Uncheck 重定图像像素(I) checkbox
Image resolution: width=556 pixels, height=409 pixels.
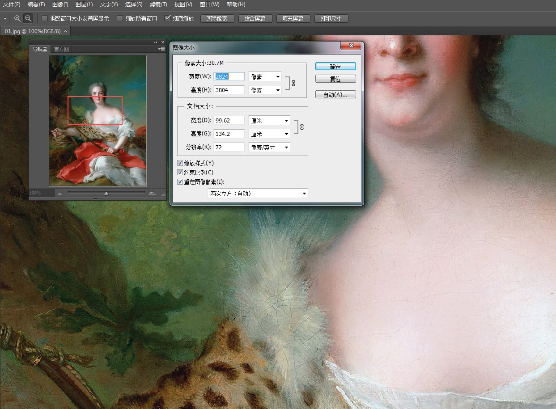[180, 182]
